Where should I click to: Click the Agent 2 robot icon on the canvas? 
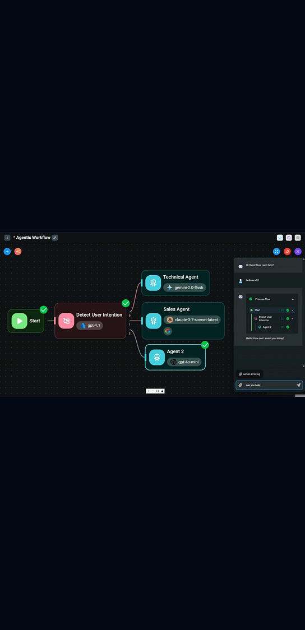click(157, 357)
